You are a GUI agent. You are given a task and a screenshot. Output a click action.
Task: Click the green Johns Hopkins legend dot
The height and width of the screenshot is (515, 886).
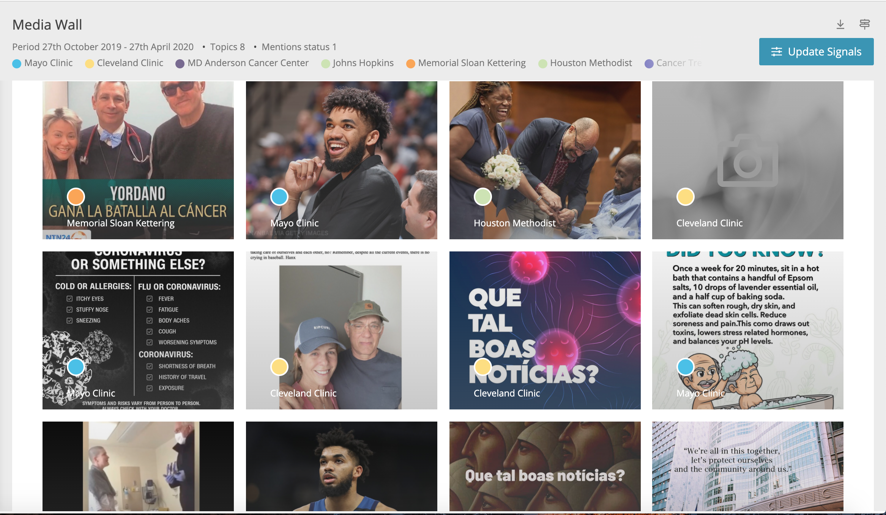tap(326, 63)
